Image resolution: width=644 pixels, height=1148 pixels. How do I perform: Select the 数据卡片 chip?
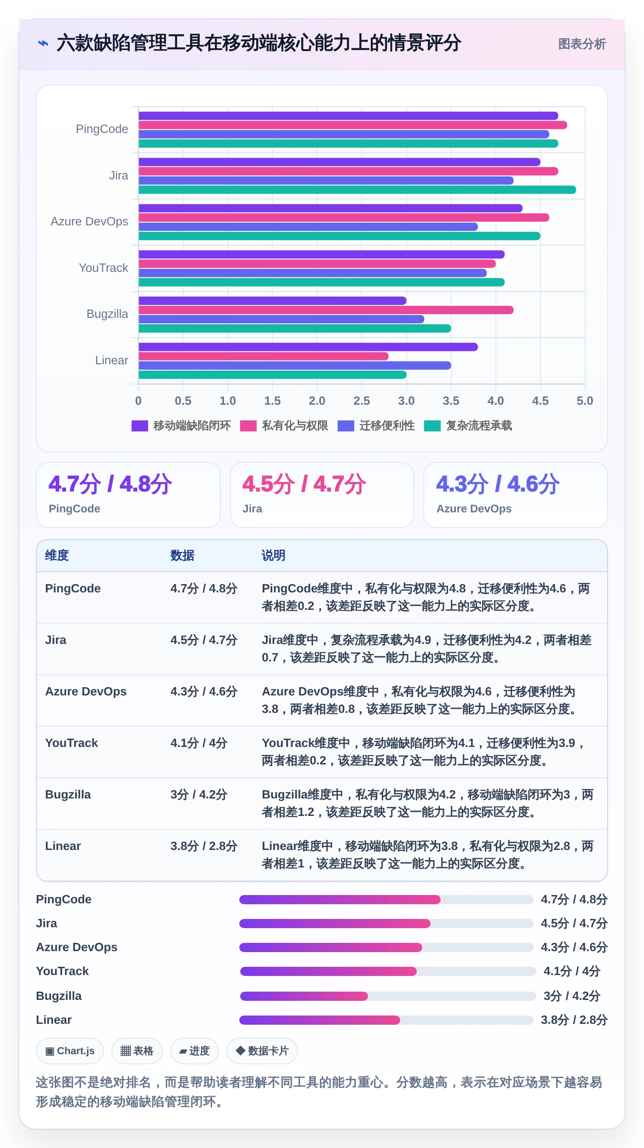[x=262, y=1051]
